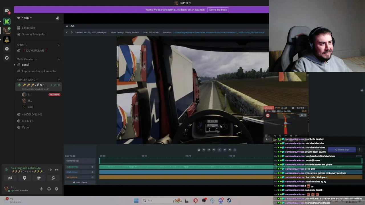Screen dimensions: 365x205
Task: Open Discord user settings gear
Action: click(57, 189)
